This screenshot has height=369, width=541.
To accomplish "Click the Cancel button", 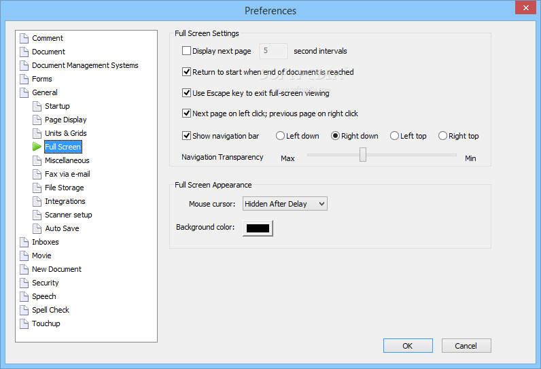I will point(466,345).
